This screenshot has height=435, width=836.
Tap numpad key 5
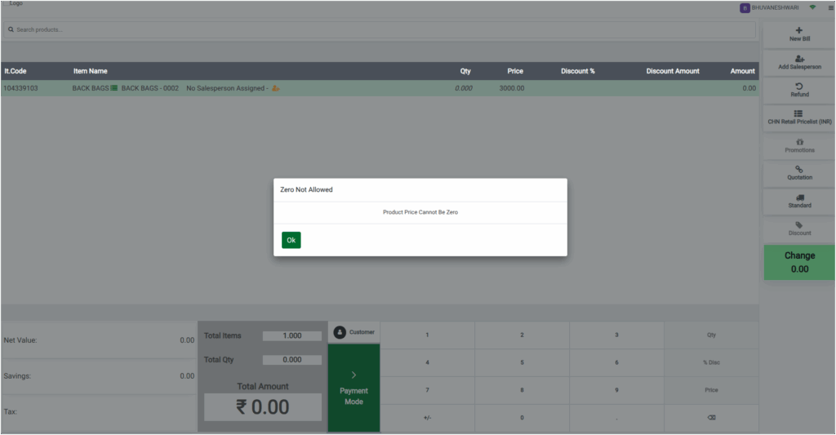[x=522, y=362]
